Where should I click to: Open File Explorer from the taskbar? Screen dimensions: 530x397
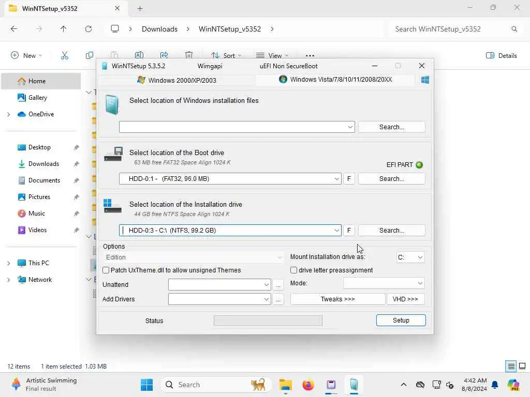[286, 385]
